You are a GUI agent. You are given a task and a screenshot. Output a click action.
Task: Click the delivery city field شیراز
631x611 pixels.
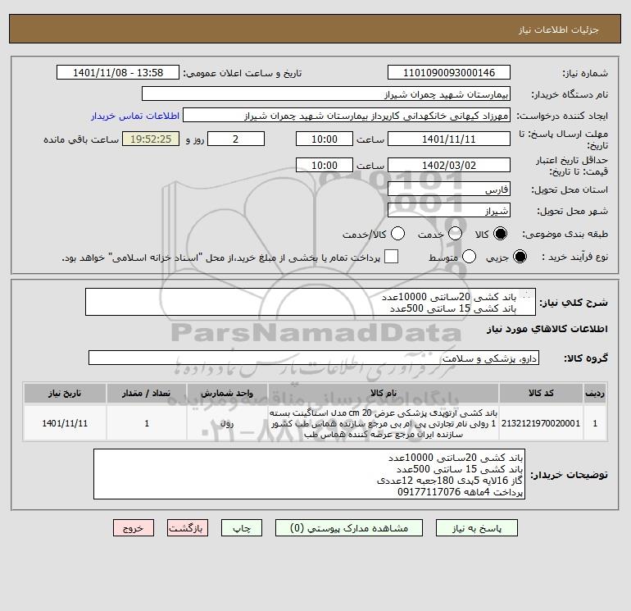[449, 210]
